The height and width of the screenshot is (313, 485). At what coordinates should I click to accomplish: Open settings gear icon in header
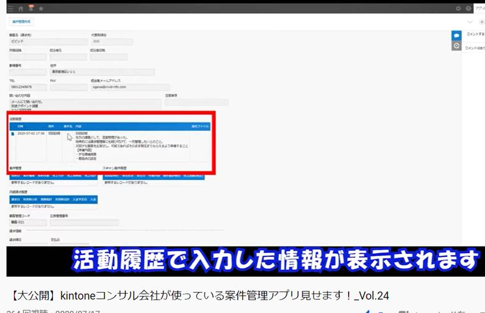[458, 9]
